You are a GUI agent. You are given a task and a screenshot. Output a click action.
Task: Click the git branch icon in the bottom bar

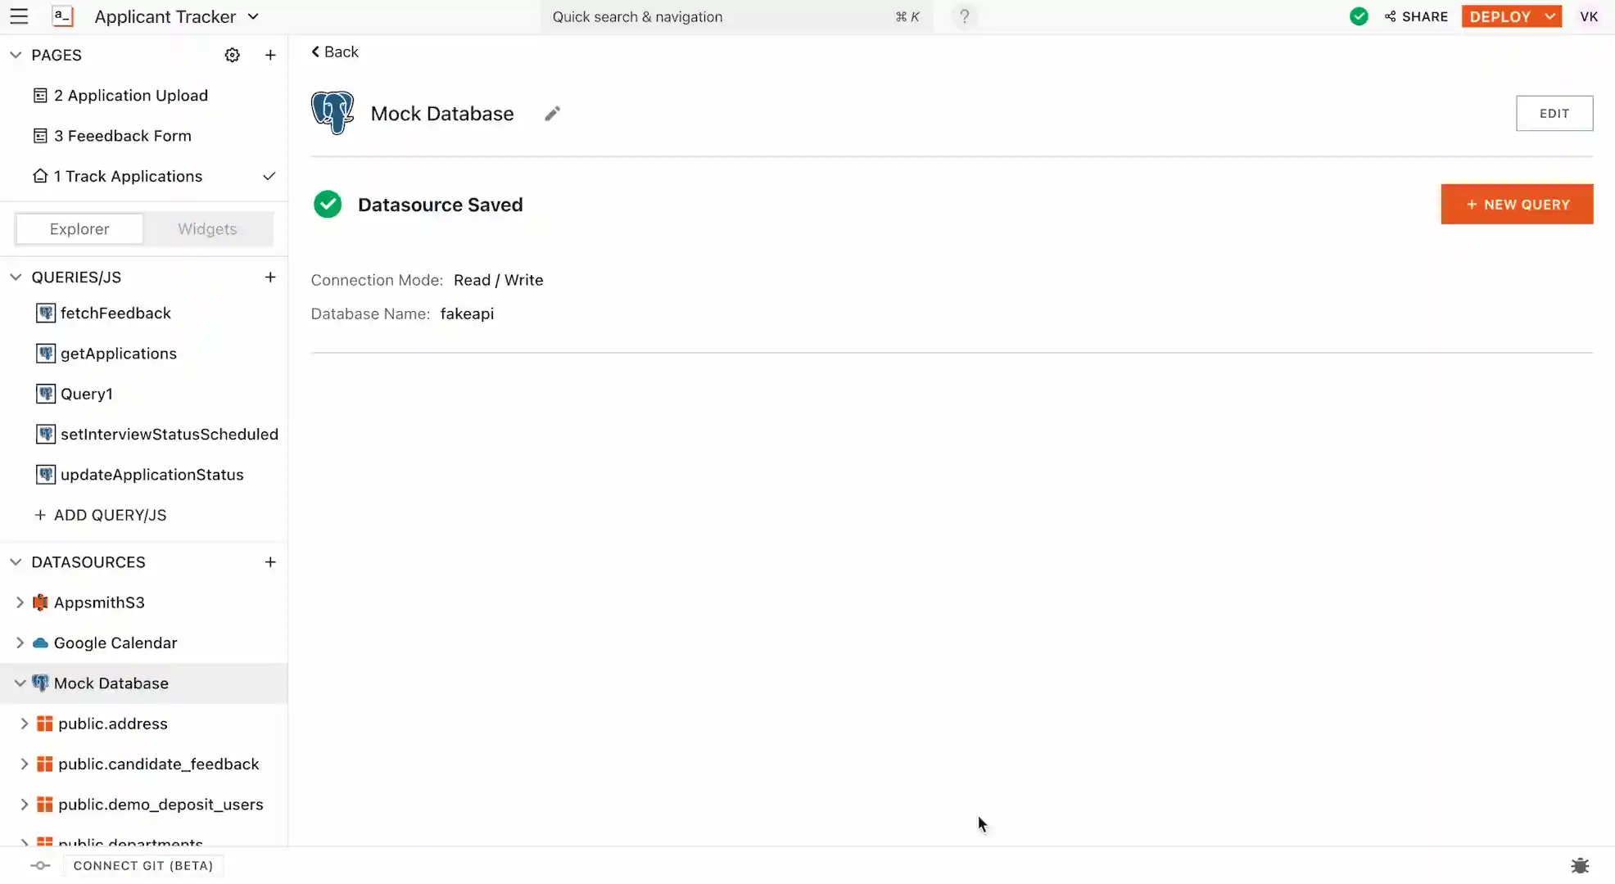point(40,865)
